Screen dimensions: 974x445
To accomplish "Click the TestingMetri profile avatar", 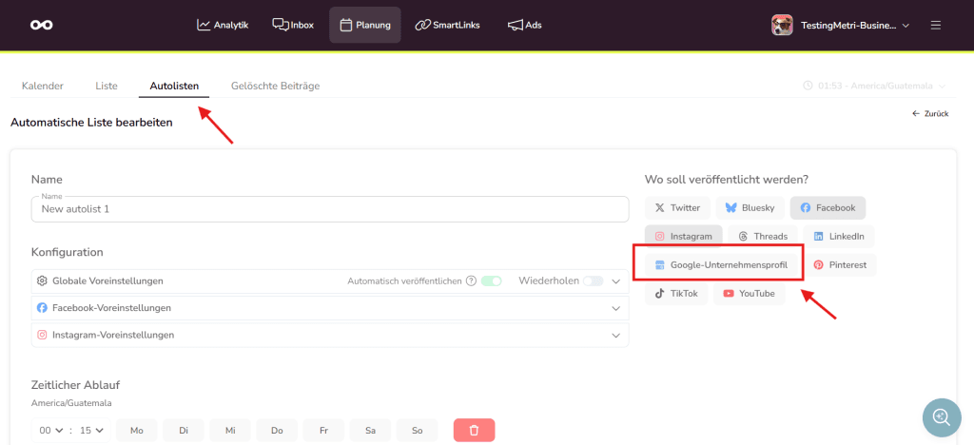I will coord(782,25).
